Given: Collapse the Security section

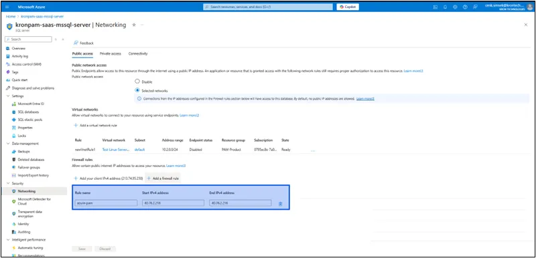Looking at the screenshot, I should 8,183.
